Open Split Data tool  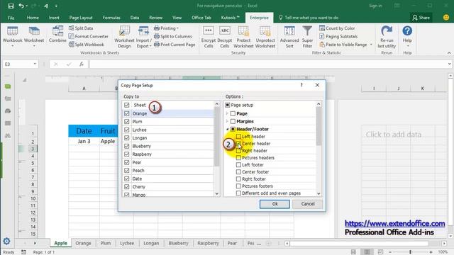81,28
